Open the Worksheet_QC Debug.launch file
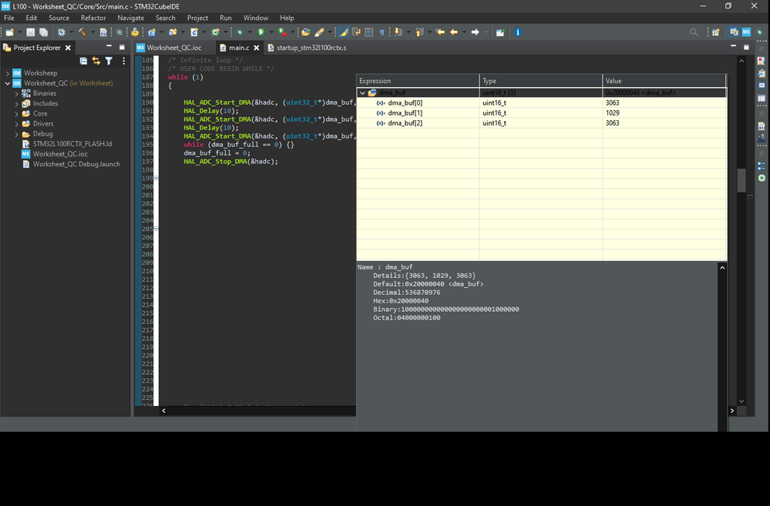Viewport: 770px width, 506px height. pos(76,164)
